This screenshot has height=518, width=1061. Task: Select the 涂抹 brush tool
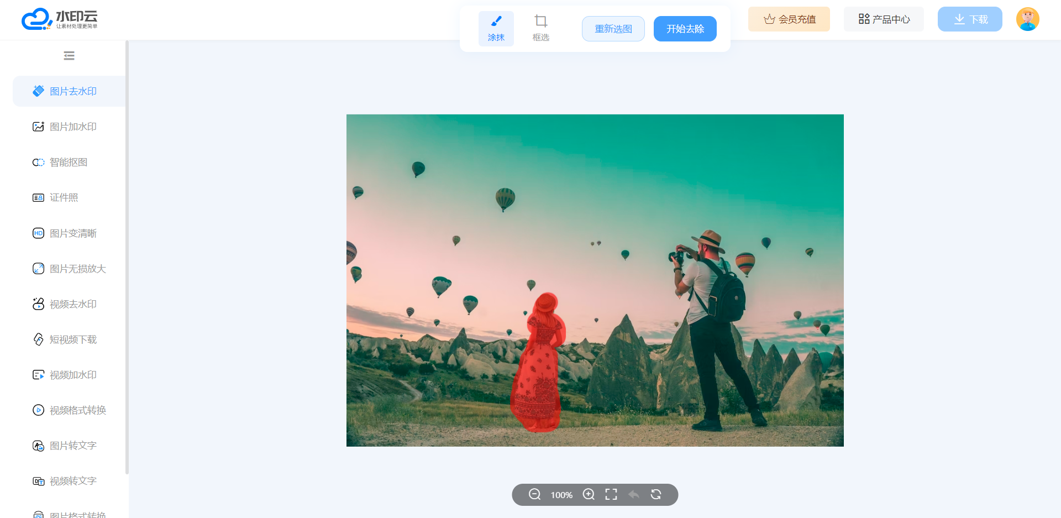(496, 29)
